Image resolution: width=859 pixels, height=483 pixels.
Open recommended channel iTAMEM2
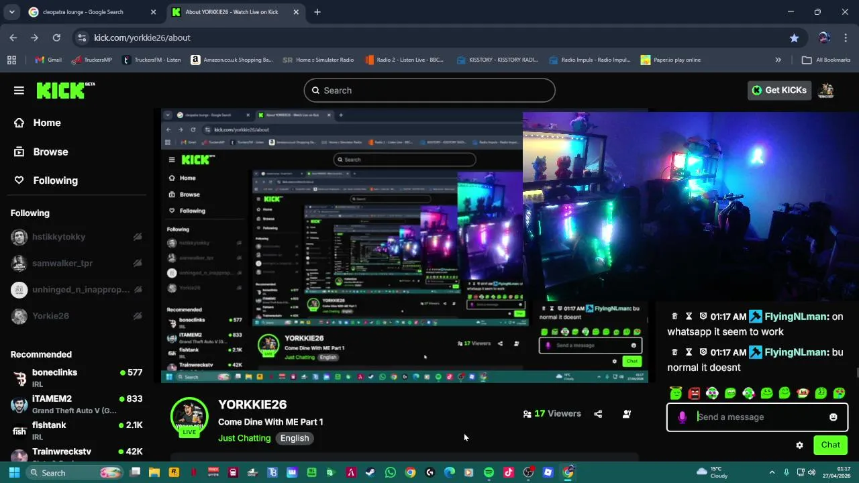pyautogui.click(x=77, y=404)
